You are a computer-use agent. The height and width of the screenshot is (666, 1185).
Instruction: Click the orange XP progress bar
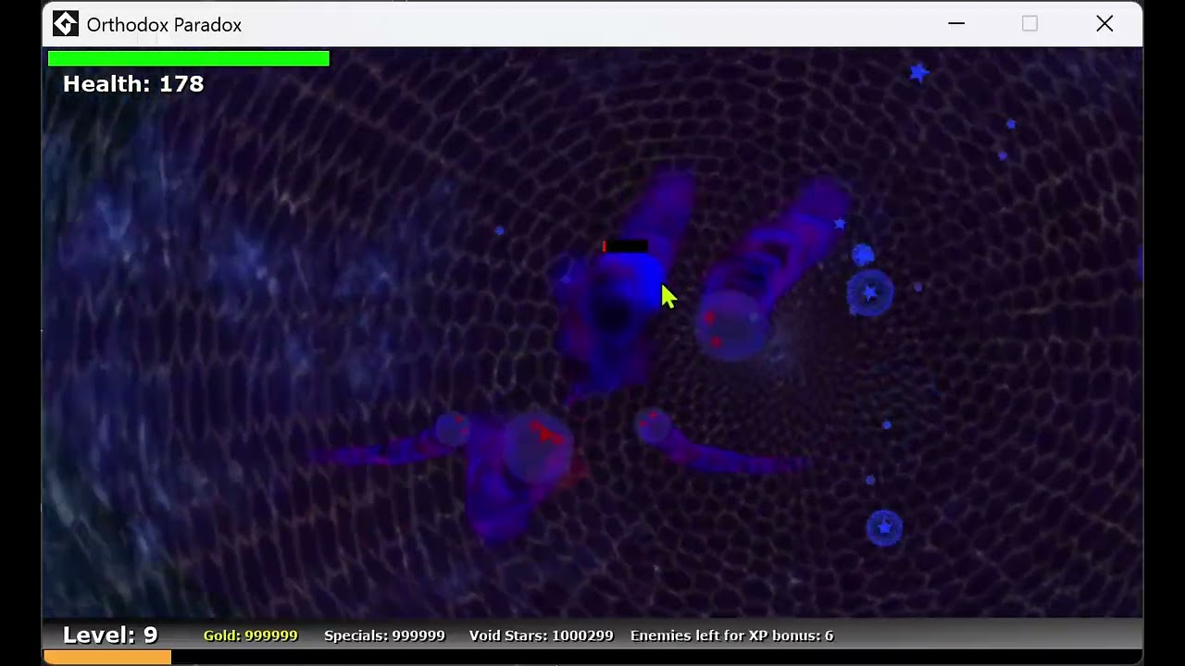click(x=107, y=657)
